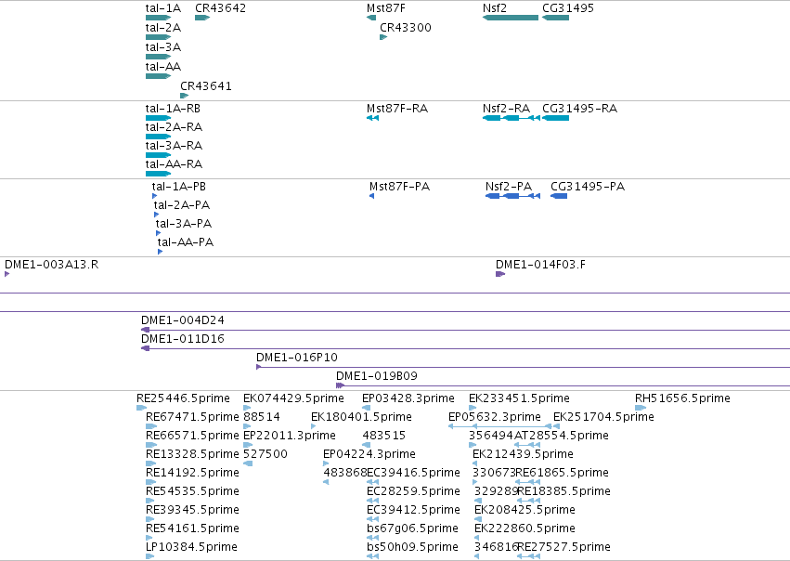790x561 pixels.
Task: Click the RH51656.5prime EST
Action: tap(641, 408)
